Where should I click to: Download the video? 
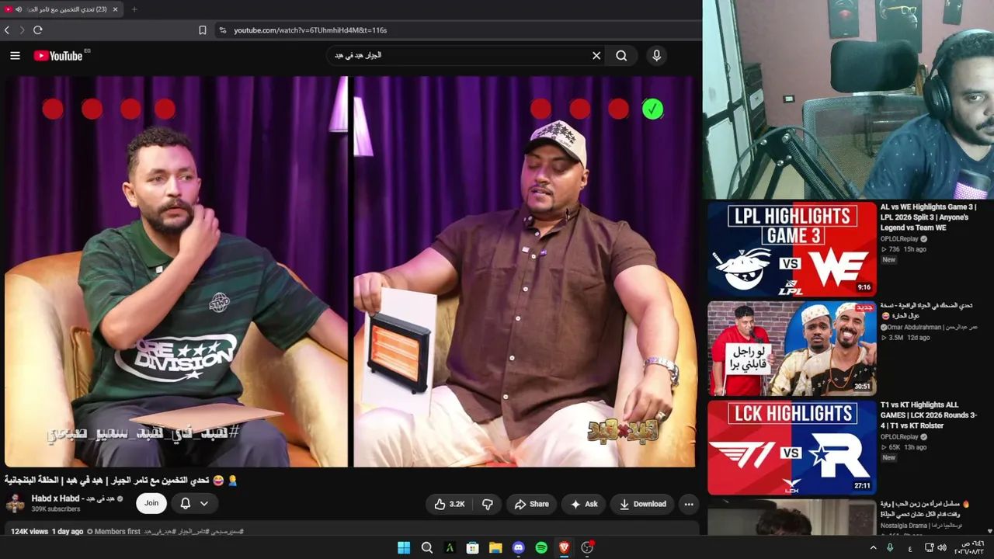[642, 504]
